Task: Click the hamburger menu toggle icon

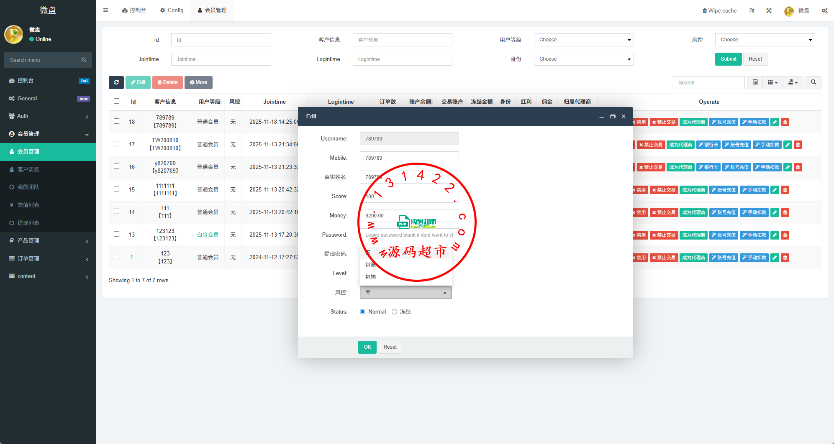Action: (x=106, y=10)
